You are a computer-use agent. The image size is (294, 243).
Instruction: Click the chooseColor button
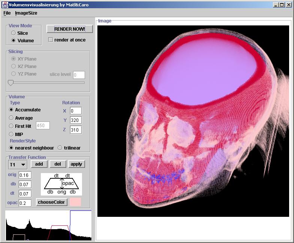pos(52,202)
